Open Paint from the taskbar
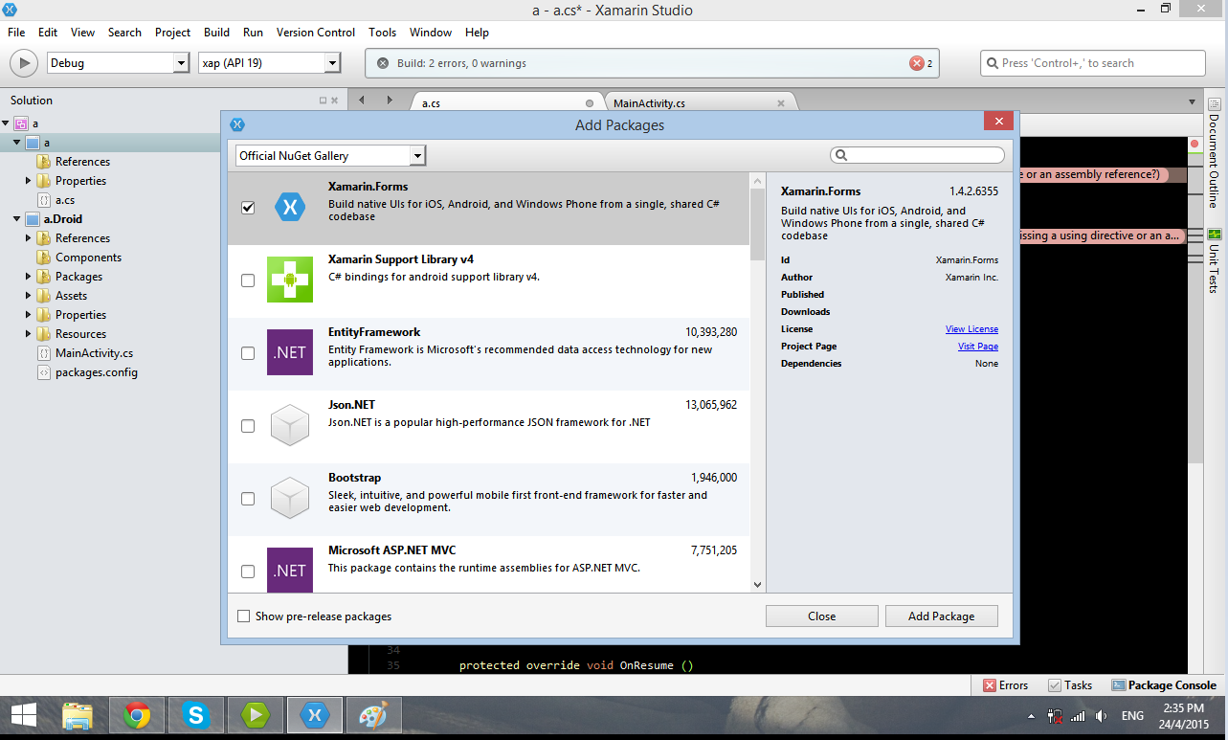This screenshot has height=740, width=1228. [373, 715]
